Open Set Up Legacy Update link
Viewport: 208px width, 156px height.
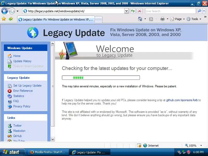click(x=27, y=86)
